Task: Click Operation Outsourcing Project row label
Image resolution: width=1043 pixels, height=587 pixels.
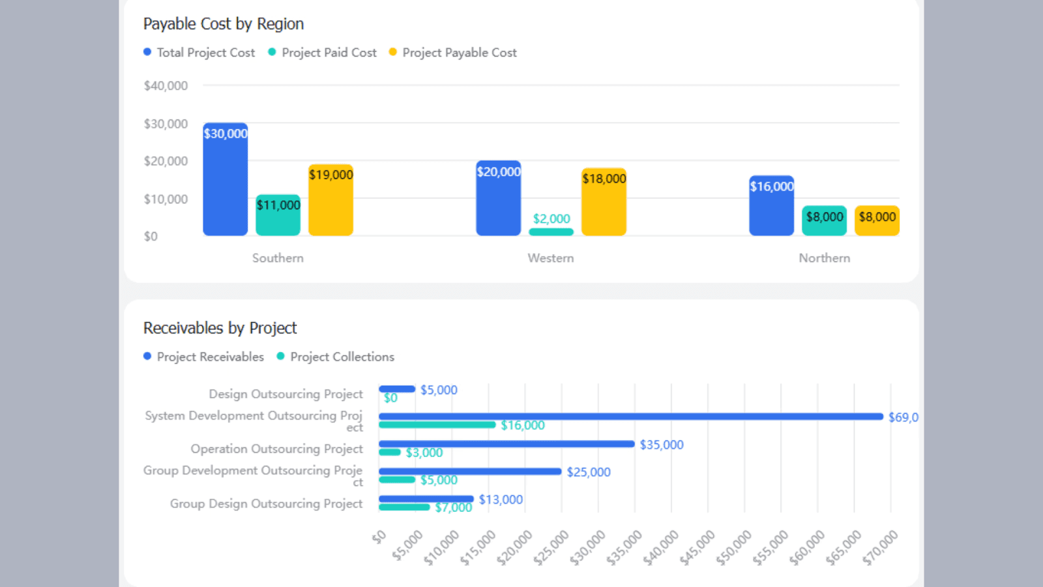Action: 276,449
